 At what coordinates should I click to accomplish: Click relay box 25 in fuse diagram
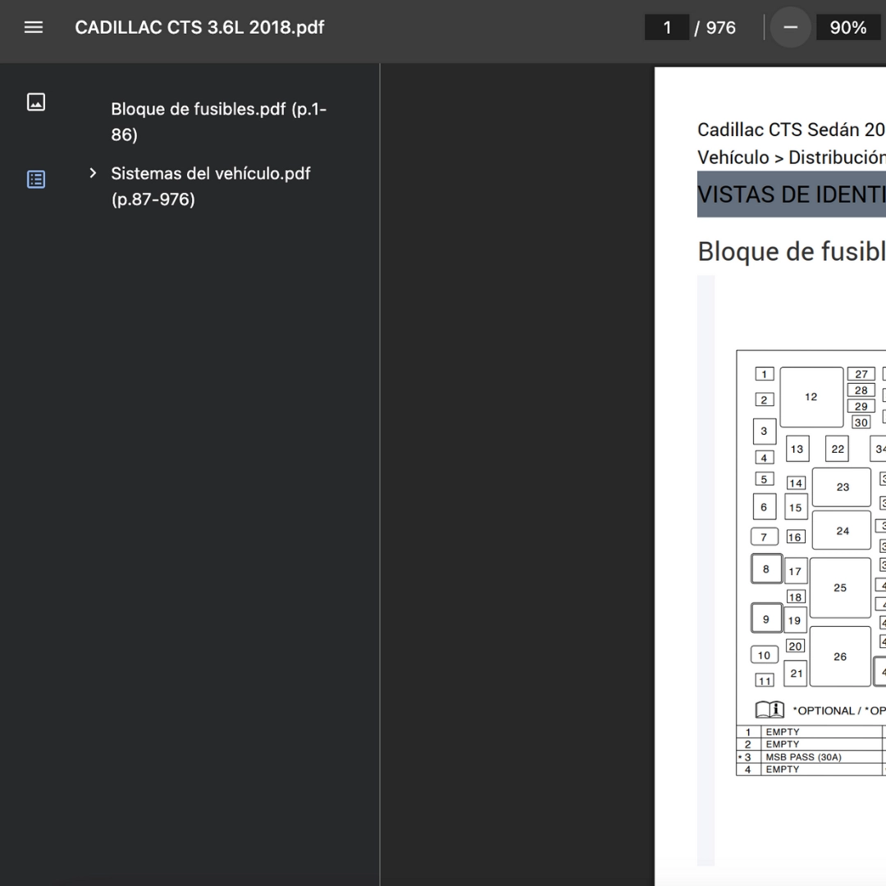point(840,587)
